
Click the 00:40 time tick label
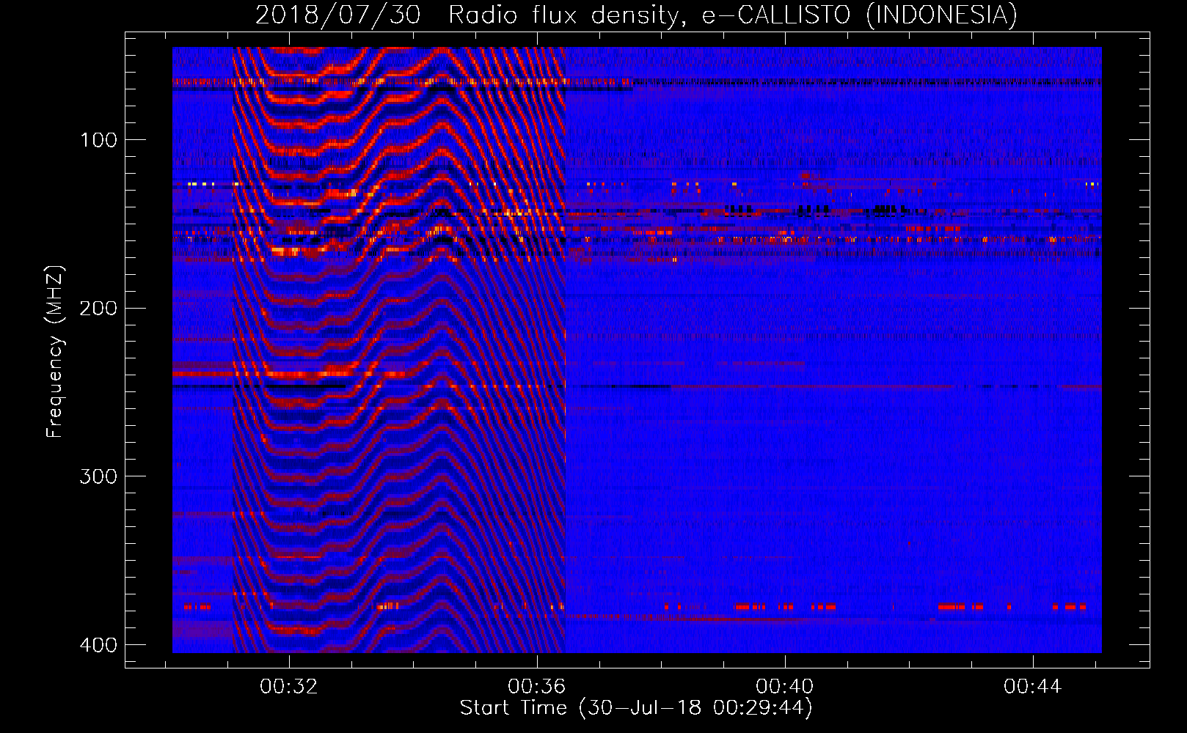[x=785, y=686]
